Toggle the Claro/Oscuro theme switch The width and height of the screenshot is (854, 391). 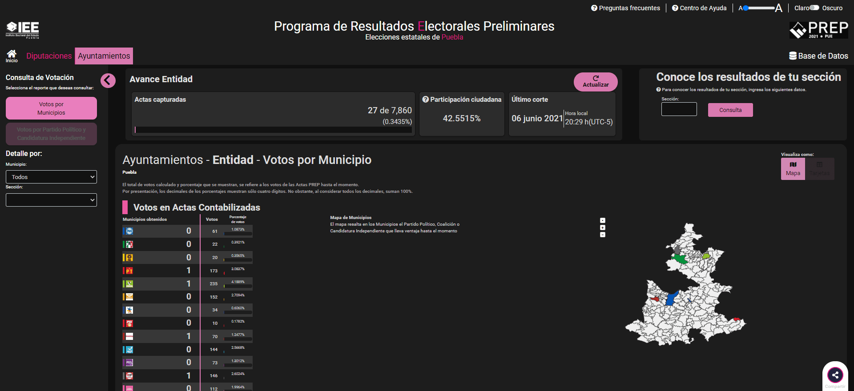[814, 8]
